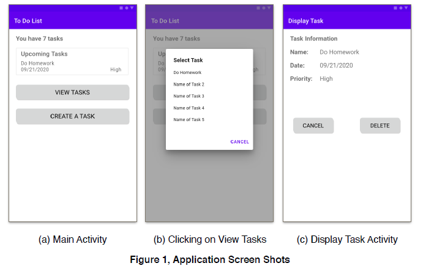Viewport: 426px width, 274px height.
Task: Open VIEW TASKS in Main Activity
Action: [73, 92]
